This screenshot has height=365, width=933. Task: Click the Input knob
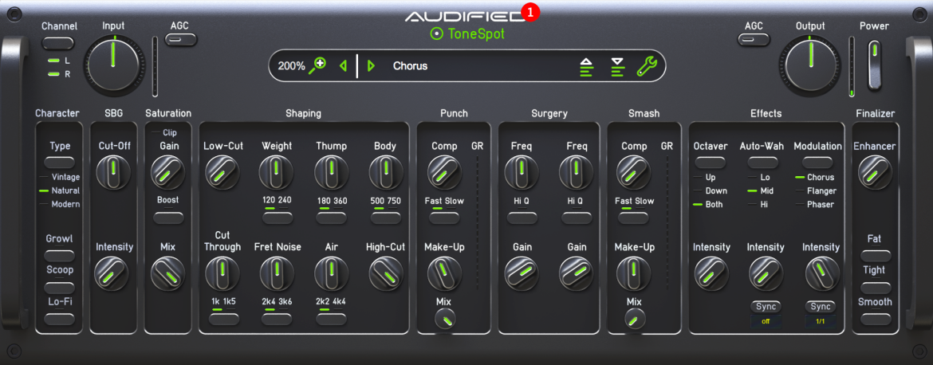click(114, 65)
